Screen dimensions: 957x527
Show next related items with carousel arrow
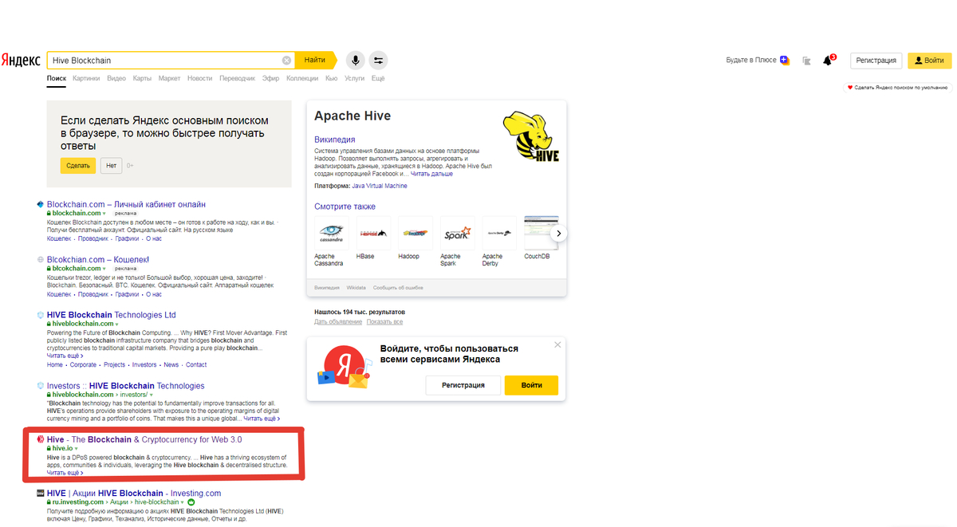pyautogui.click(x=559, y=234)
